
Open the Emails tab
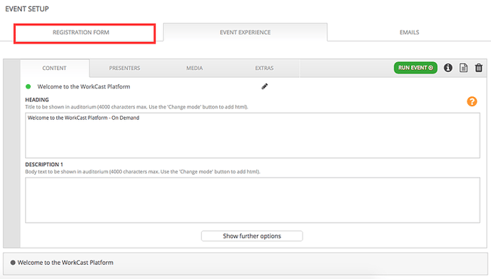[409, 32]
